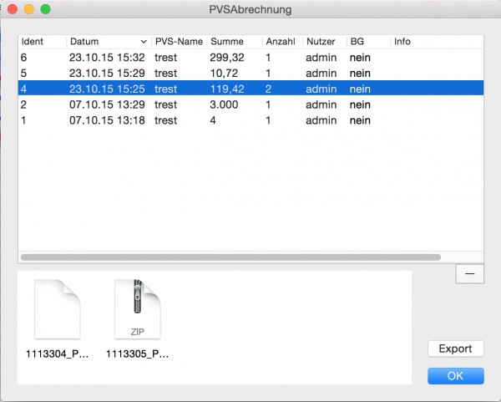Click the Datum column header label
Image resolution: width=501 pixels, height=402 pixels.
pos(84,42)
